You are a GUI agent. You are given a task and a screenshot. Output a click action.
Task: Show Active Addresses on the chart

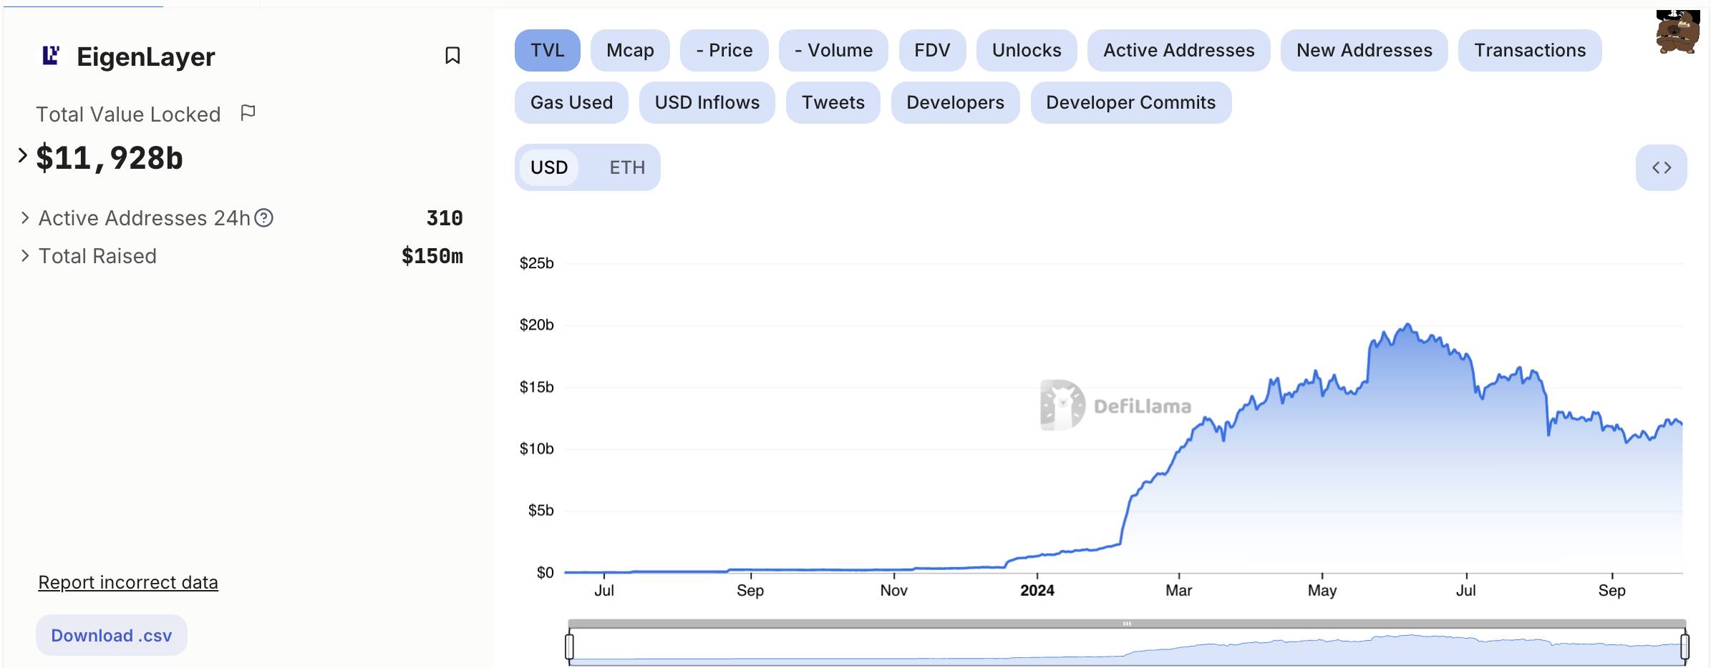pyautogui.click(x=1178, y=50)
